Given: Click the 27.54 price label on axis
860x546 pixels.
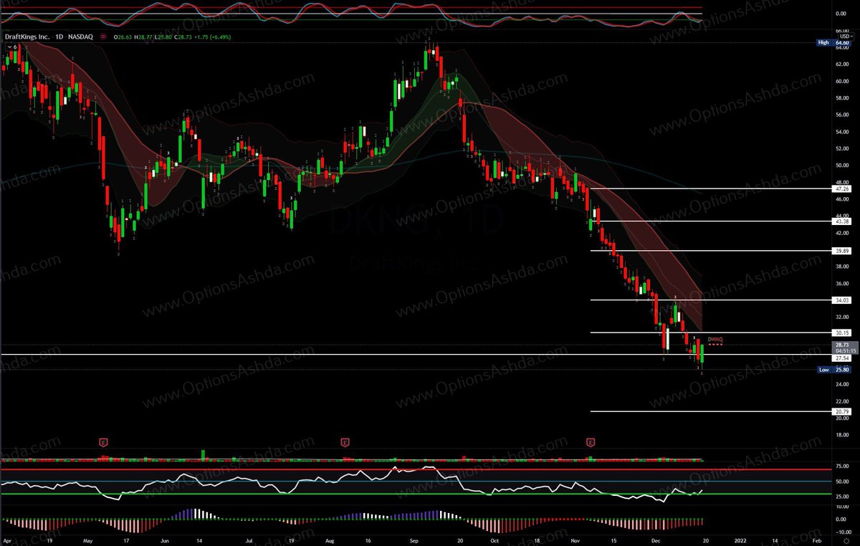Looking at the screenshot, I should click(x=842, y=357).
